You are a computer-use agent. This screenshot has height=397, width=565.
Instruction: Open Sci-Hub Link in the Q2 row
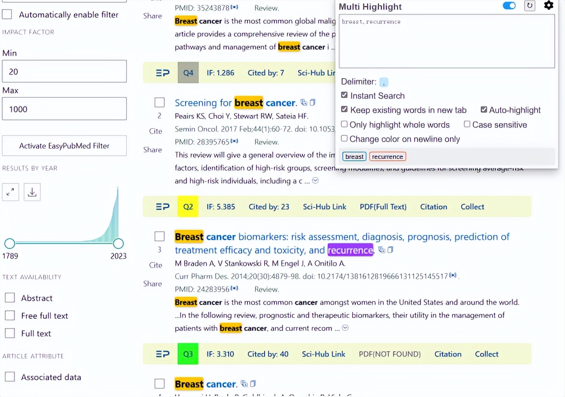click(x=324, y=207)
